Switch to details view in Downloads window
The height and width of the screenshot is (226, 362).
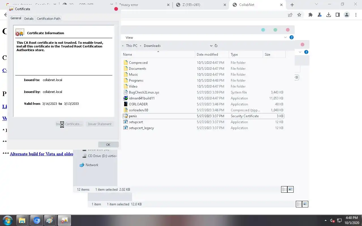(284, 190)
